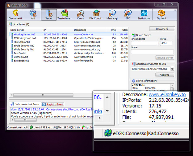The image size is (193, 156).
Task: Click the Disconnetti button on right panel
Action: [x=162, y=29]
